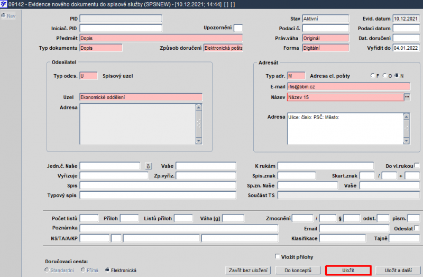Select the O radio option in Adresát

(385, 76)
